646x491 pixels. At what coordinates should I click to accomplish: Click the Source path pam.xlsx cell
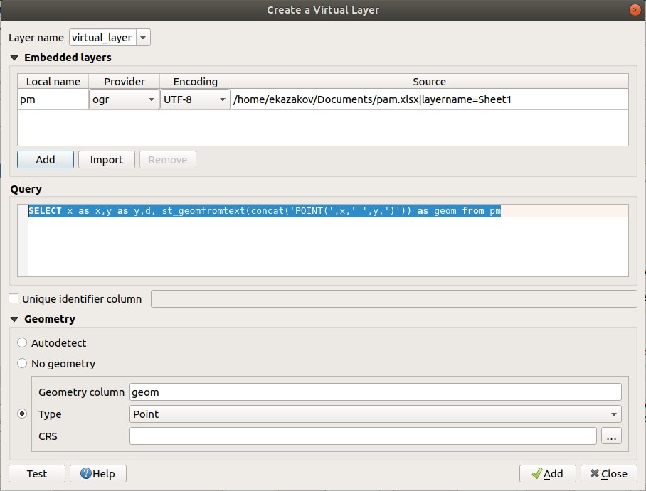(429, 99)
